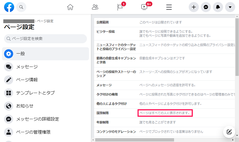Go to the Home feed icon

[70, 7]
